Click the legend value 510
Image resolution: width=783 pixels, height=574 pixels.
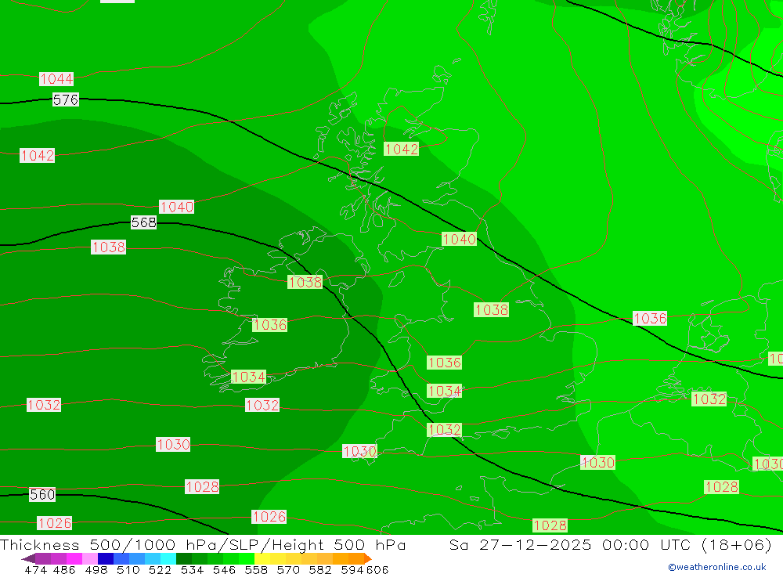coord(128,570)
